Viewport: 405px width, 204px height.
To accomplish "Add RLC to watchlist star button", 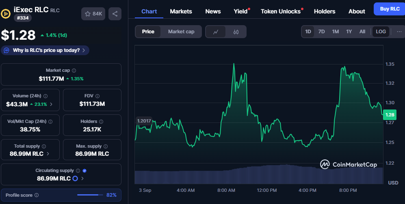I will click(93, 14).
